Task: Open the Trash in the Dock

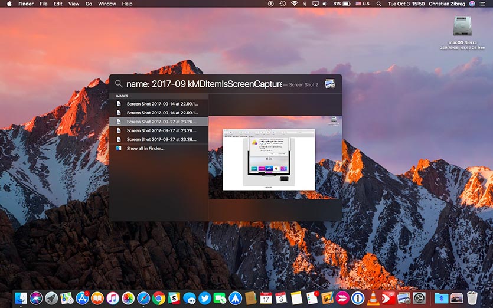Action: 472,298
